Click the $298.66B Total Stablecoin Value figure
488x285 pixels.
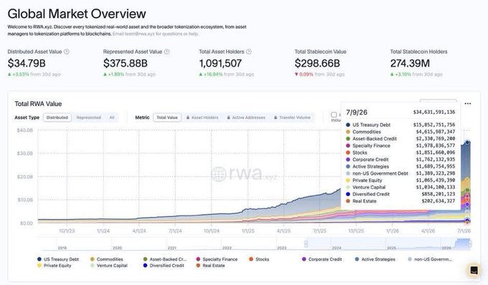pos(317,63)
